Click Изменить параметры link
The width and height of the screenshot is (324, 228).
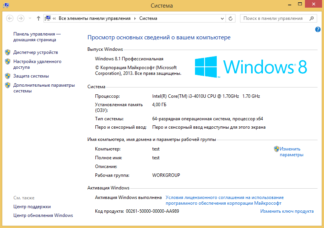click(x=291, y=152)
